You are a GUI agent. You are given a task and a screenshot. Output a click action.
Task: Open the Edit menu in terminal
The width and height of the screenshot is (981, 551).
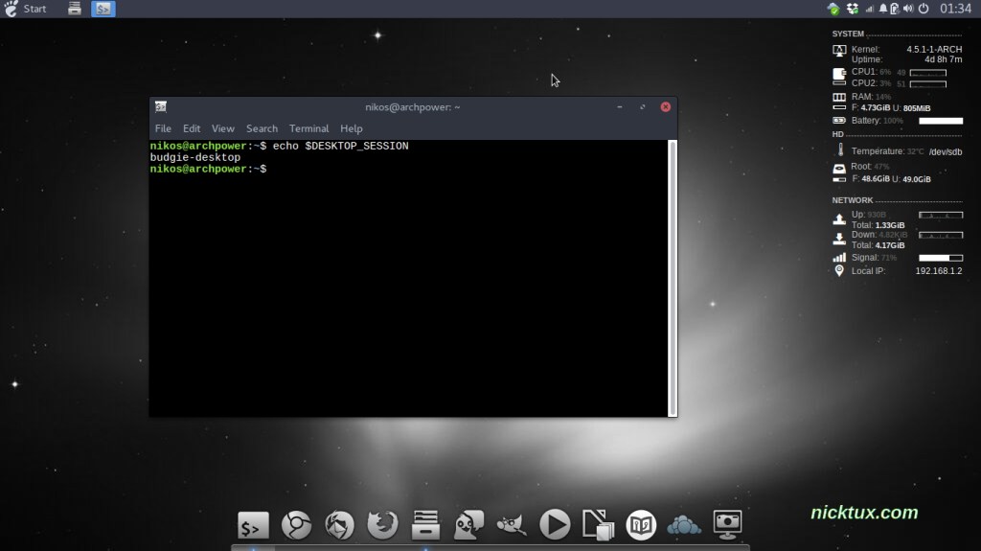point(192,128)
